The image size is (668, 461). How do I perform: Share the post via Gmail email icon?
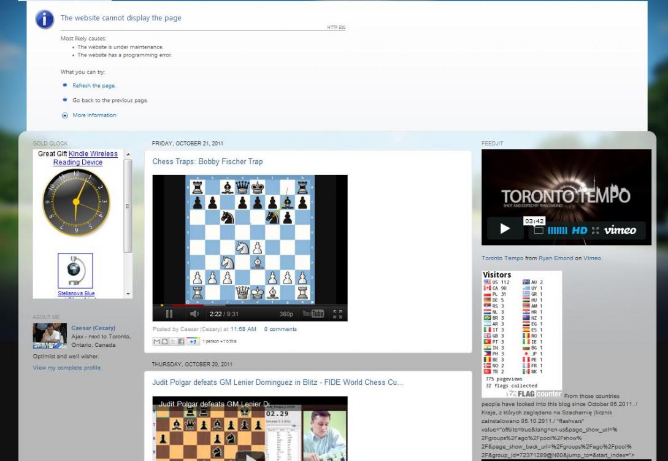click(x=157, y=341)
